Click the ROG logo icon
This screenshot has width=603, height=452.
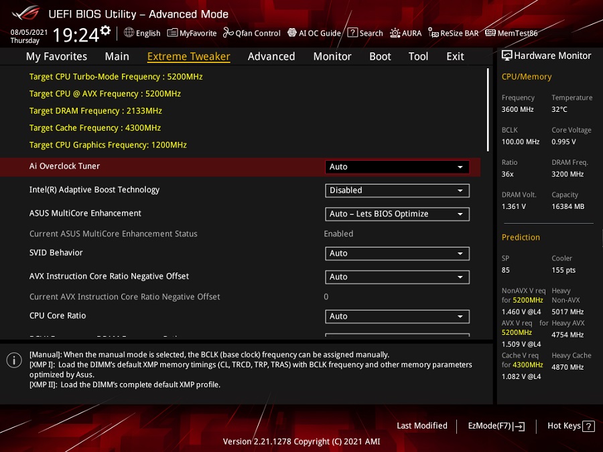25,13
